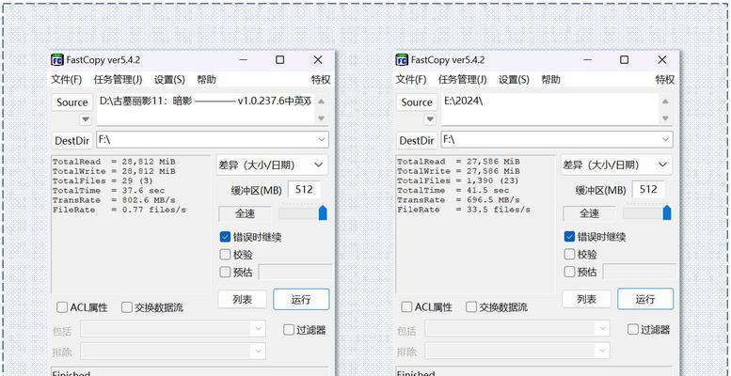The width and height of the screenshot is (731, 376).
Task: Click source field scroll down arrow, right window
Action: click(x=666, y=118)
